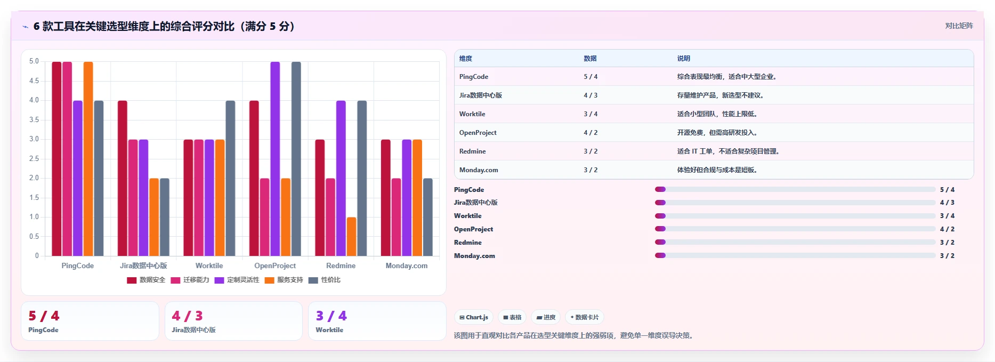
Task: Click the 进度 tag chip
Action: tap(546, 317)
